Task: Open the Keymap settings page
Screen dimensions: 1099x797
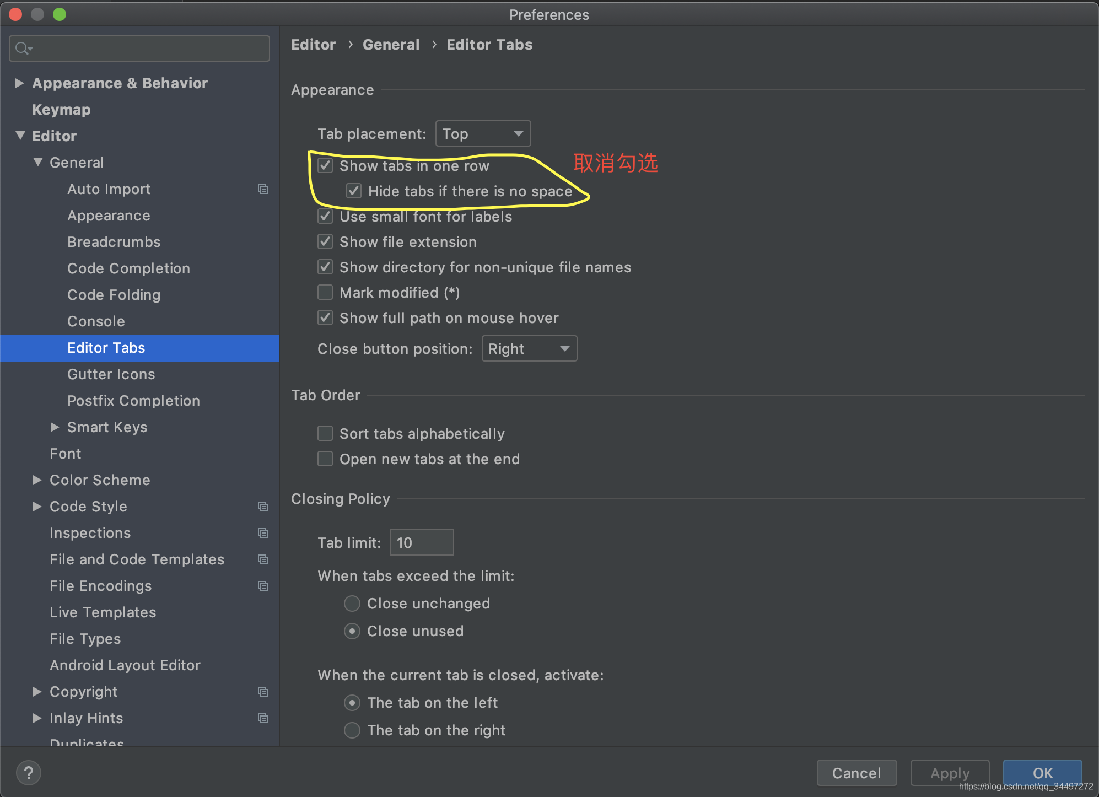Action: pos(61,110)
